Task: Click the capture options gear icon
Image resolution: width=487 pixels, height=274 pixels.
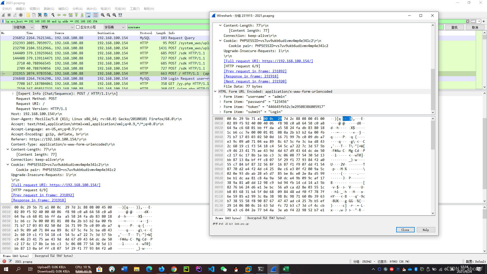Action: 21,15
